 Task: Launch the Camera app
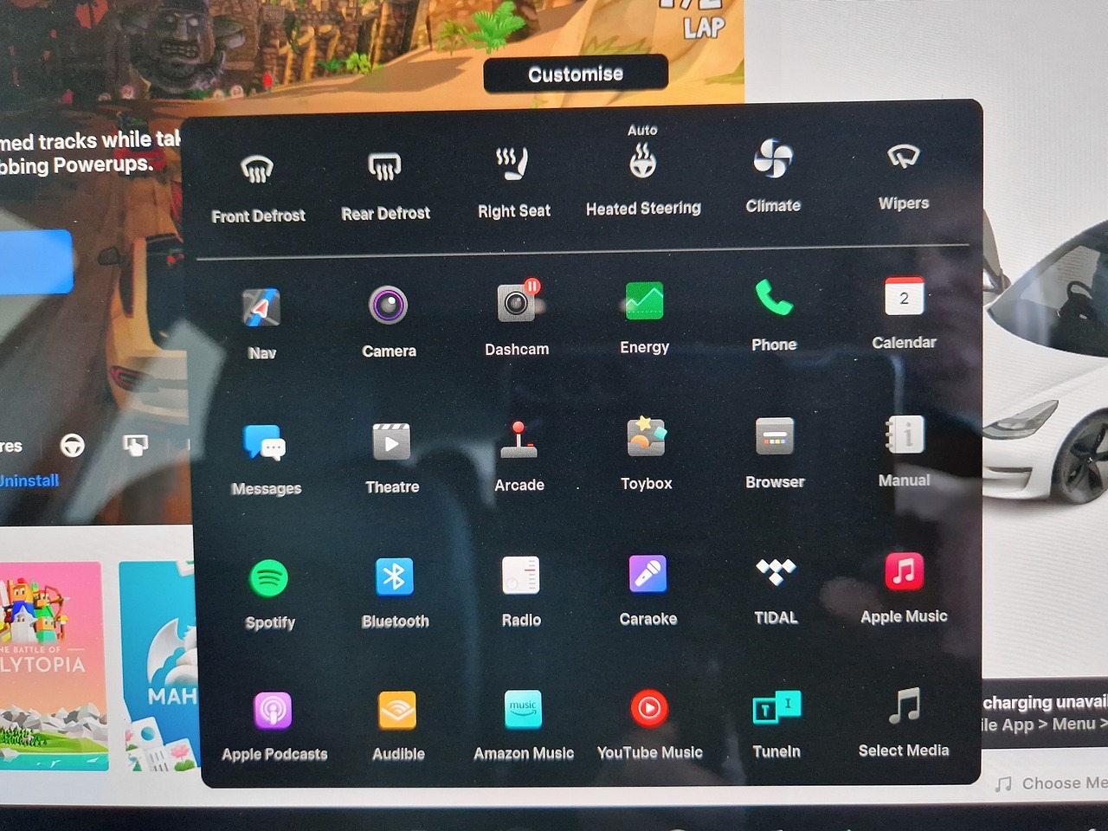pyautogui.click(x=388, y=306)
